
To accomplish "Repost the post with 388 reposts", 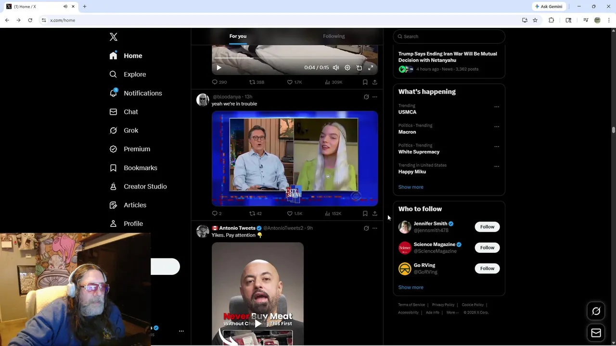I will [257, 82].
